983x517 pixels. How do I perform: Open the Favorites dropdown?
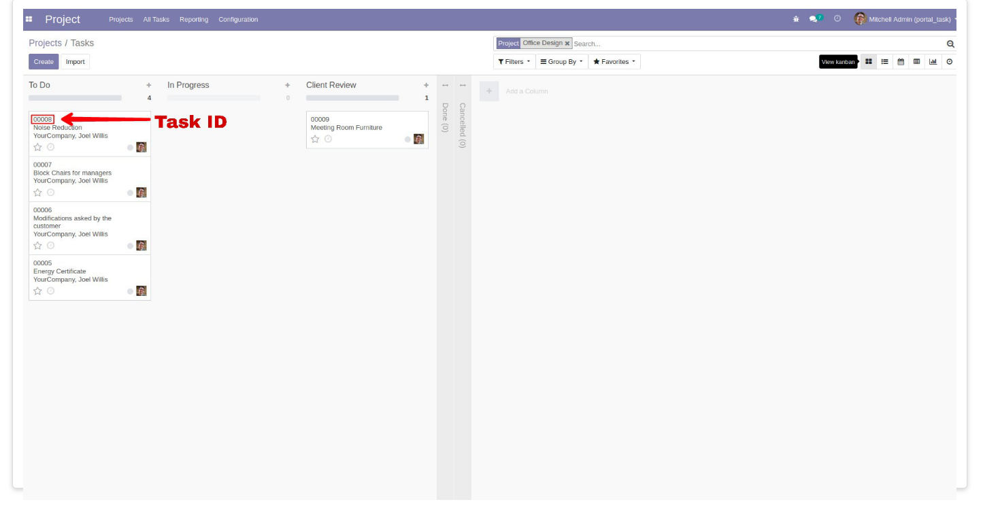[x=614, y=62]
